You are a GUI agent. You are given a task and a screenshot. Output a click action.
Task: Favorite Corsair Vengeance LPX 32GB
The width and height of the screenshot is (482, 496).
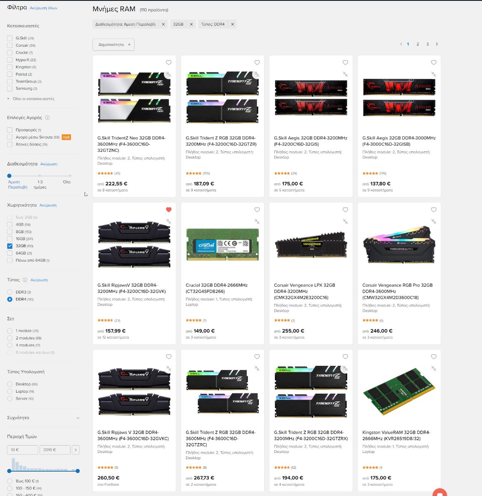pos(345,210)
